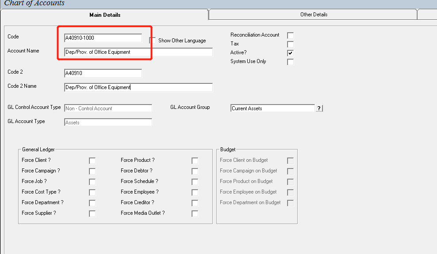Tick the Tax checkbox
This screenshot has height=254, width=437.
291,45
